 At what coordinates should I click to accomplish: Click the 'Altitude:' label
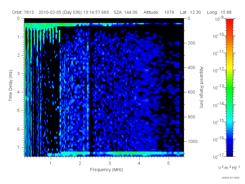151,12
